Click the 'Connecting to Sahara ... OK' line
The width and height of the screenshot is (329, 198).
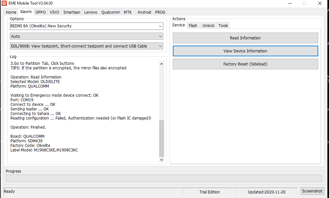point(36,114)
